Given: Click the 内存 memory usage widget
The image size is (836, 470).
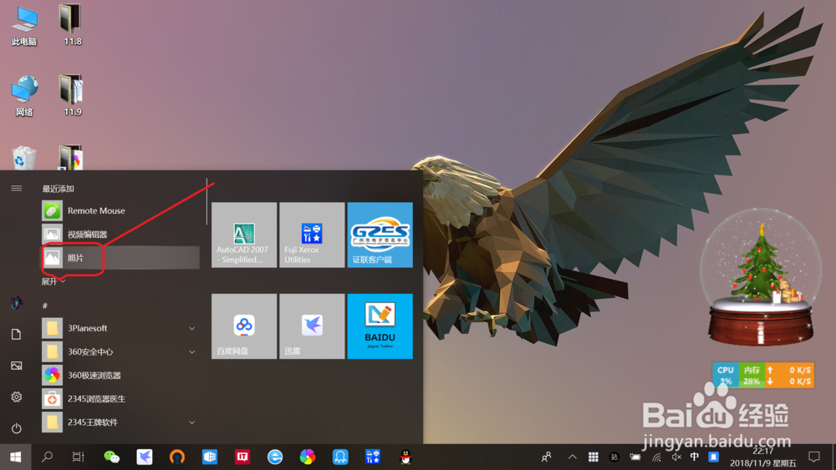Looking at the screenshot, I should point(752,375).
